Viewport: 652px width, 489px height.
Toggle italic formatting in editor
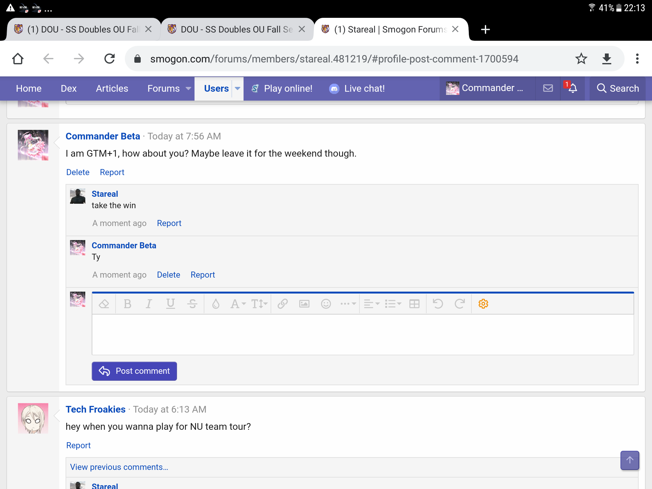(149, 304)
